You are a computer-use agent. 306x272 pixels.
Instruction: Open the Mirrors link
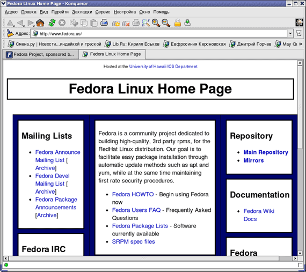pyautogui.click(x=253, y=160)
